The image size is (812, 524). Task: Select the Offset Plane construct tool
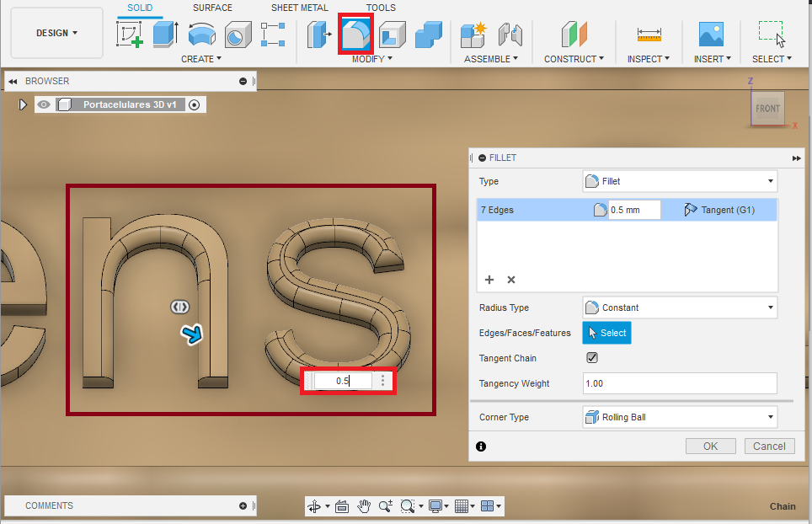point(574,35)
